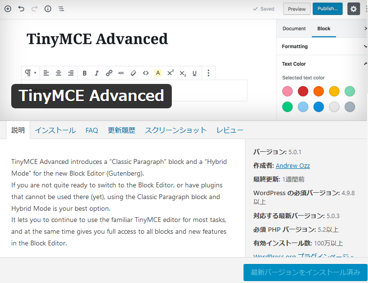Open the Andrew Ozz author link
The width and height of the screenshot is (368, 283).
point(293,166)
